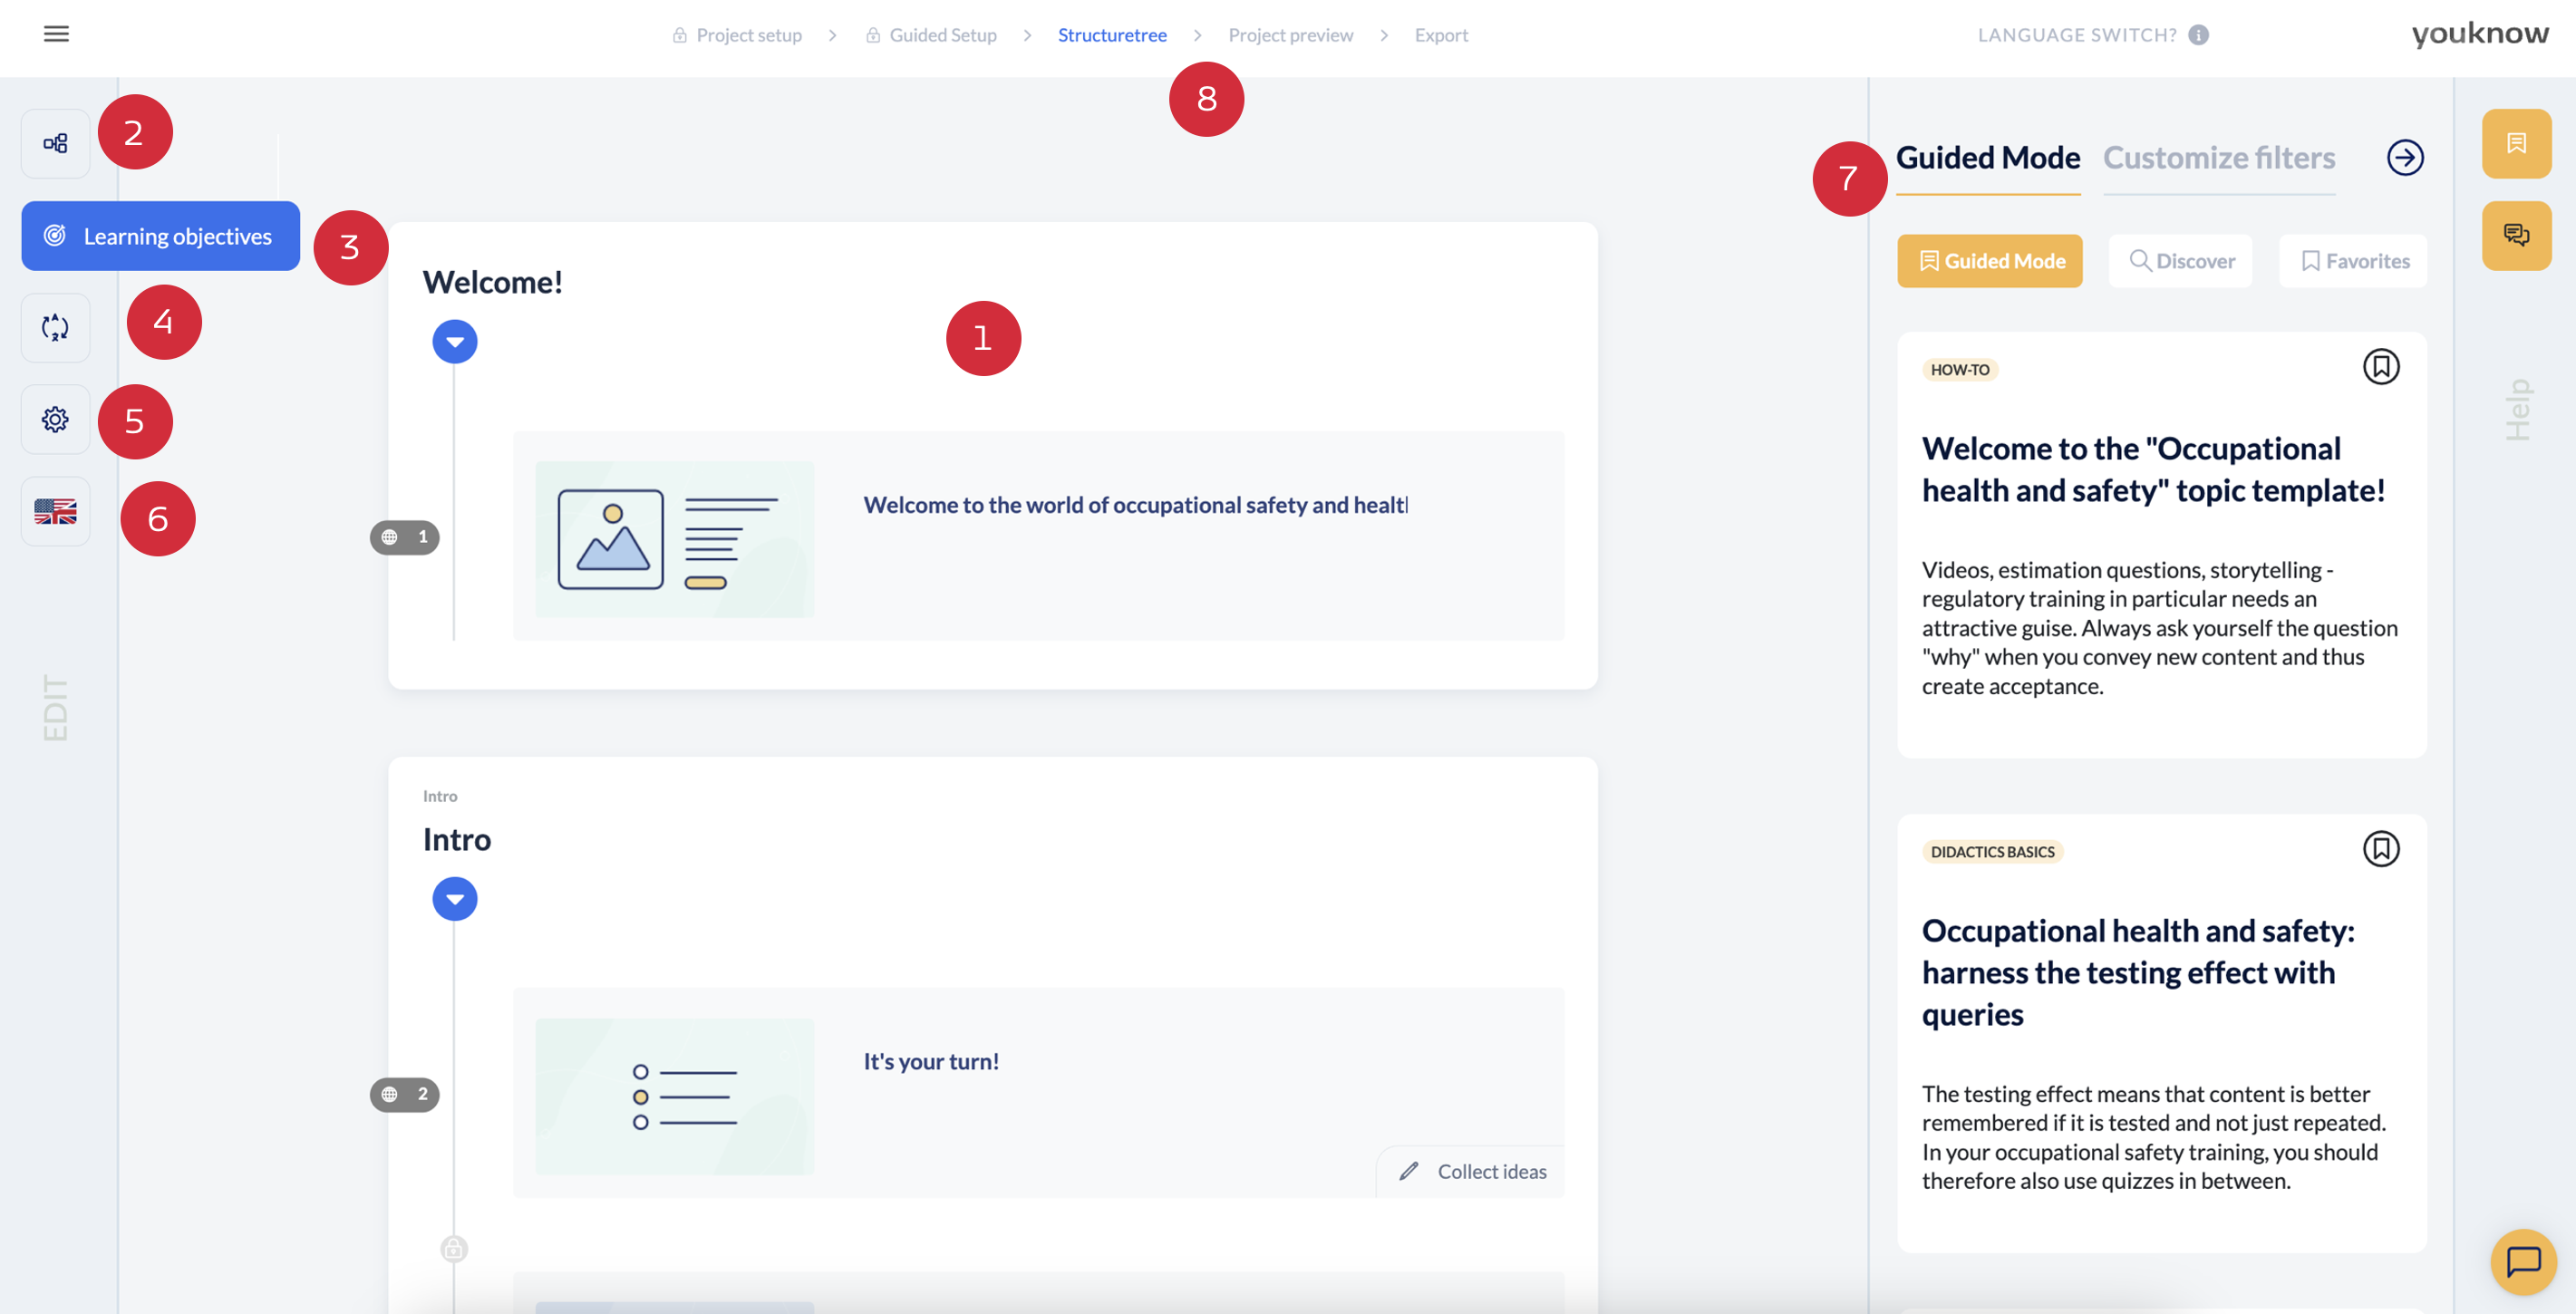Collapse the Welcome! section arrow
Image resolution: width=2576 pixels, height=1314 pixels.
tap(455, 342)
